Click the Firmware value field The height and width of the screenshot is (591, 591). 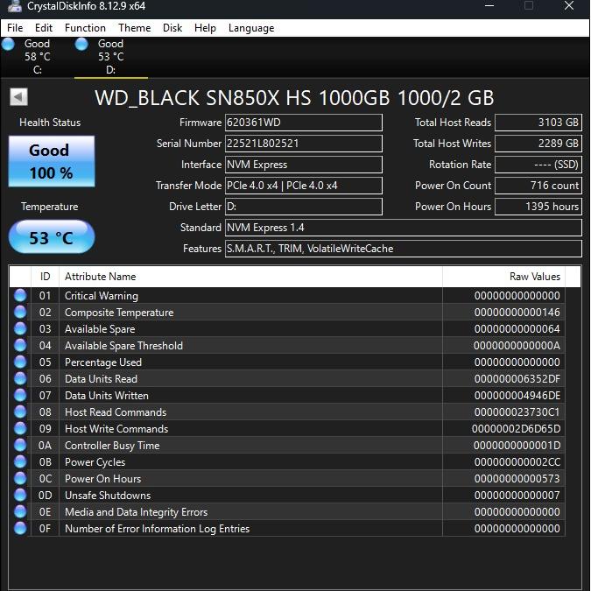(x=304, y=123)
